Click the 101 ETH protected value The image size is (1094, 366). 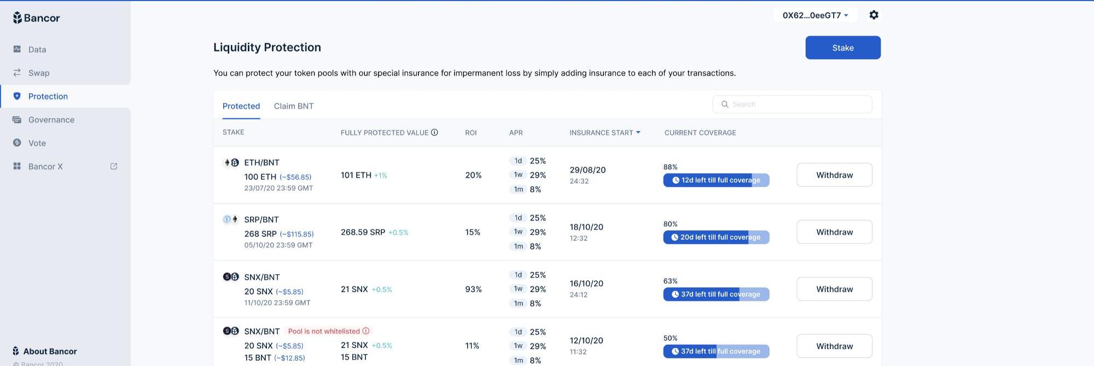point(356,175)
